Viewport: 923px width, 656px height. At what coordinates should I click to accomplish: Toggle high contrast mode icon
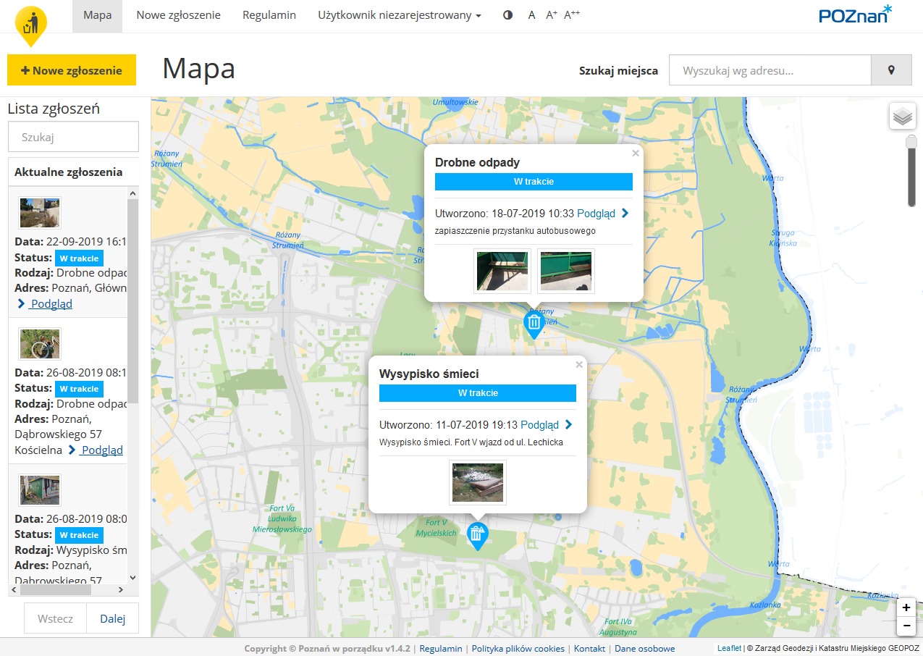507,15
